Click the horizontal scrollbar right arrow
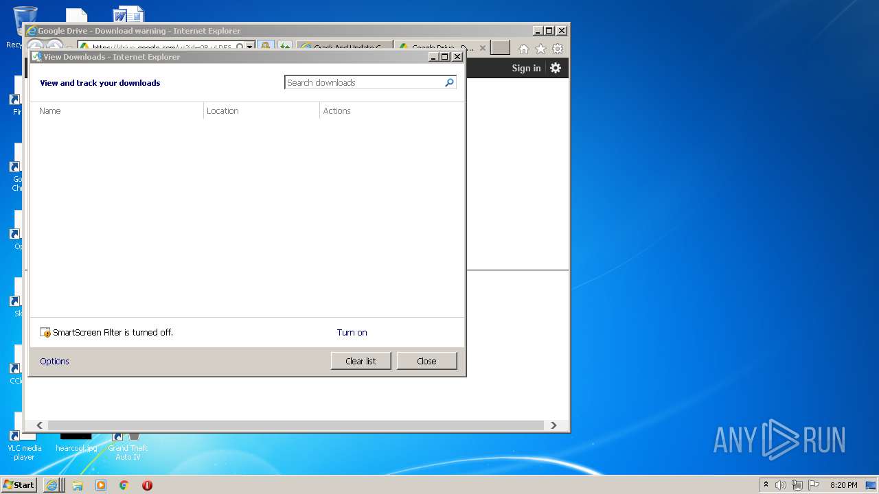 (553, 425)
